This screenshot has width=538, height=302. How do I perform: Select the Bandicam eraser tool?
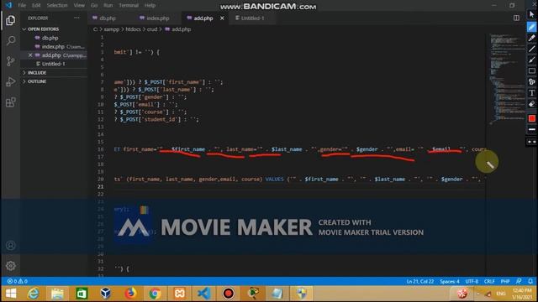[x=532, y=104]
